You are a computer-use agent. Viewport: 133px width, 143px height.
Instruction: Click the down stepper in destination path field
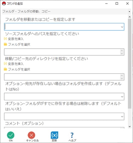coord(122,78)
